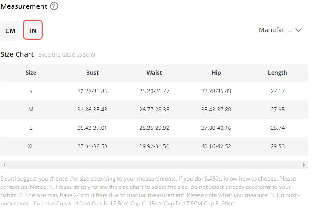
Task: Select the size M row label
Action: 31,110
